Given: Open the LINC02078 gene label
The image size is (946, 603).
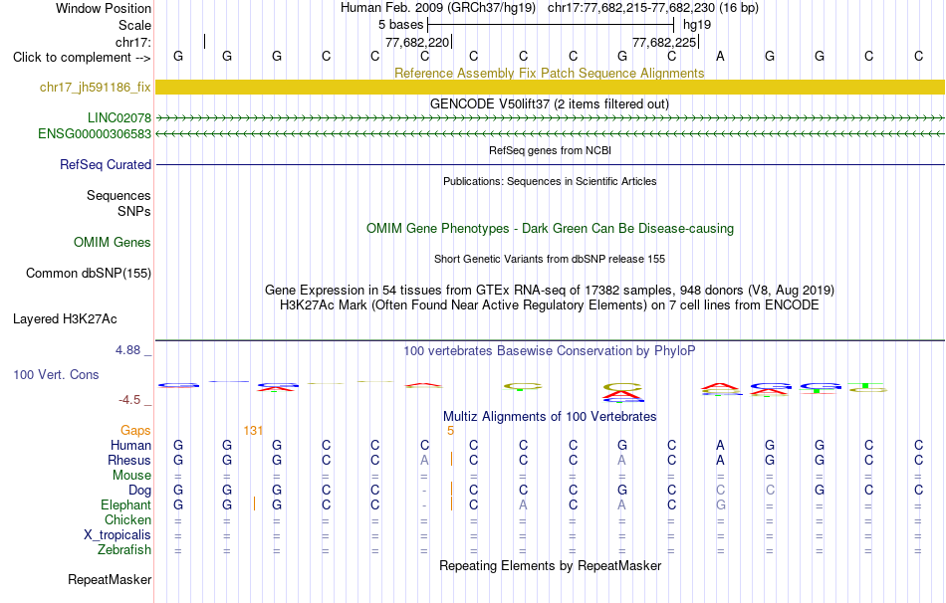Looking at the screenshot, I should tap(118, 117).
